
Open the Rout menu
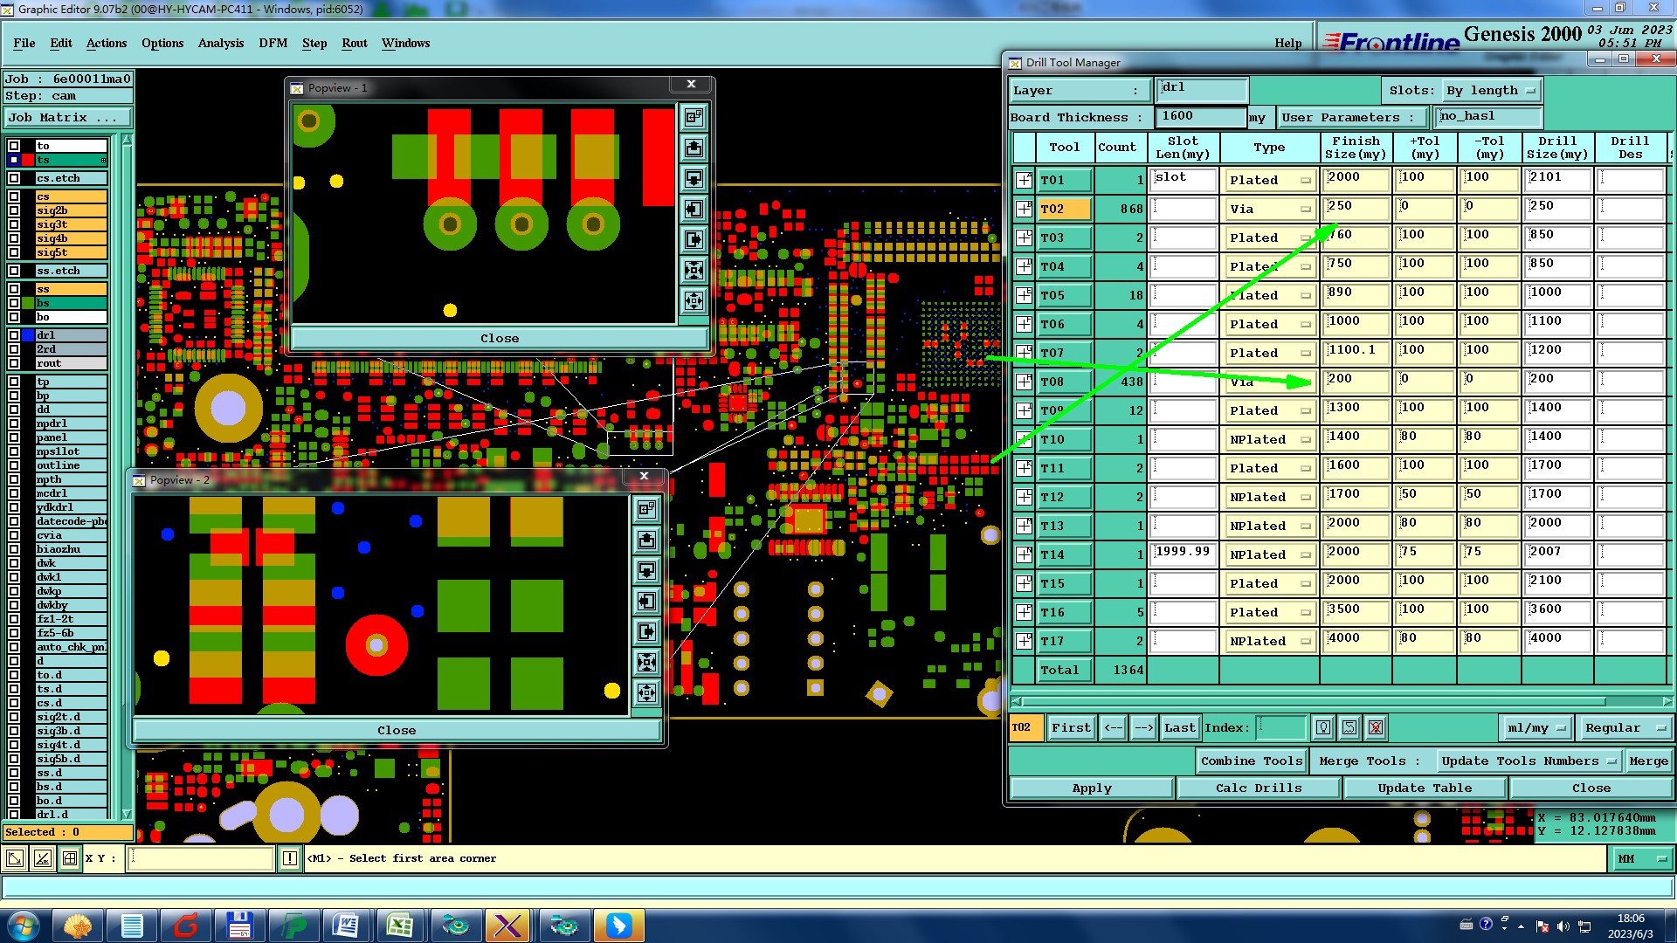[355, 43]
